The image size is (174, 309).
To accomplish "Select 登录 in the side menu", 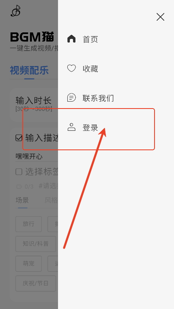I will pos(90,128).
